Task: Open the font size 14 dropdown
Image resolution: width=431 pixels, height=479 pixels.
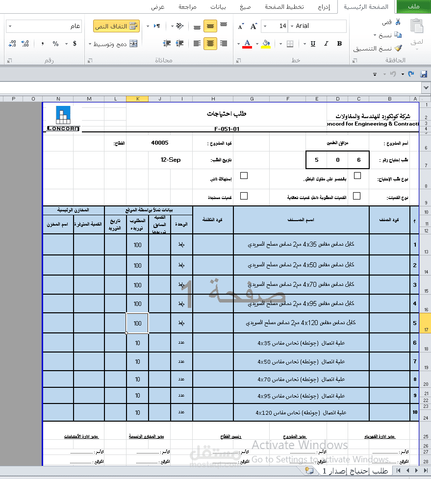Action: (x=265, y=26)
